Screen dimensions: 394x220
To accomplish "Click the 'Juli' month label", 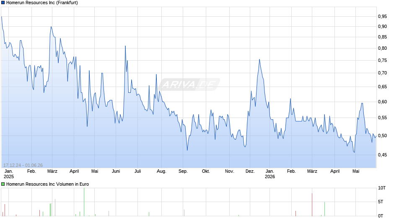I will tap(138, 171).
